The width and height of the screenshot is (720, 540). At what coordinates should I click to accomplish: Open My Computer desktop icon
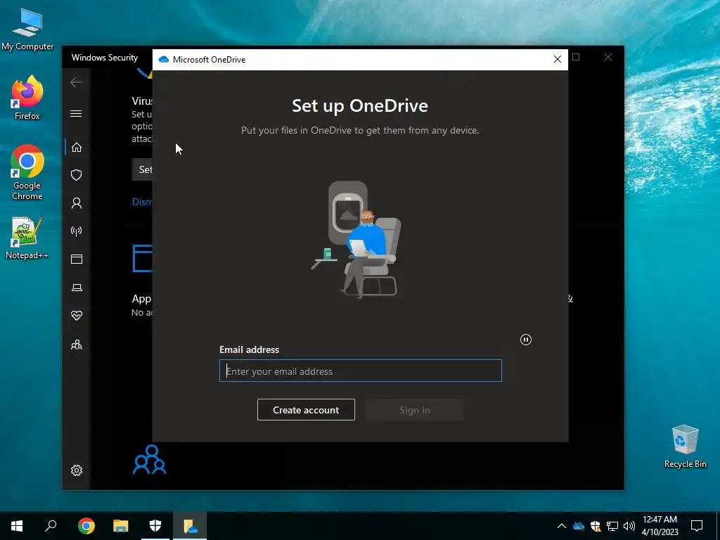[27, 30]
